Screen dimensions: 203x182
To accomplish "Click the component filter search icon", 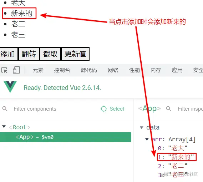I will [x=5, y=109].
